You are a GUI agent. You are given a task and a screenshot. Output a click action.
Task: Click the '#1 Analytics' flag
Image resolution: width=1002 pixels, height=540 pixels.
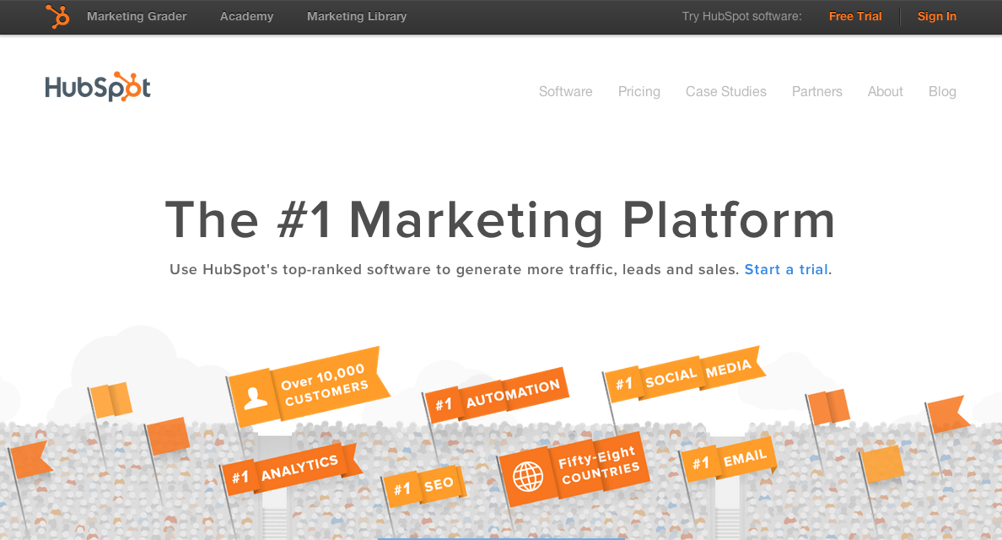(291, 469)
